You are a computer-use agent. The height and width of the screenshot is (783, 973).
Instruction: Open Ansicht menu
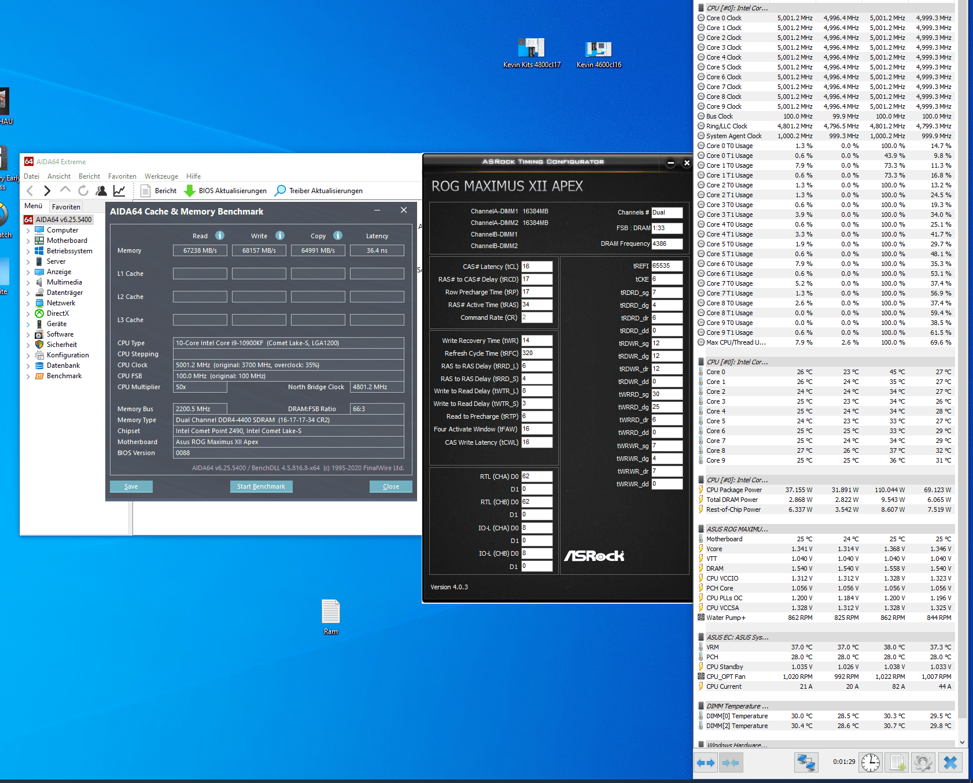pyautogui.click(x=59, y=176)
